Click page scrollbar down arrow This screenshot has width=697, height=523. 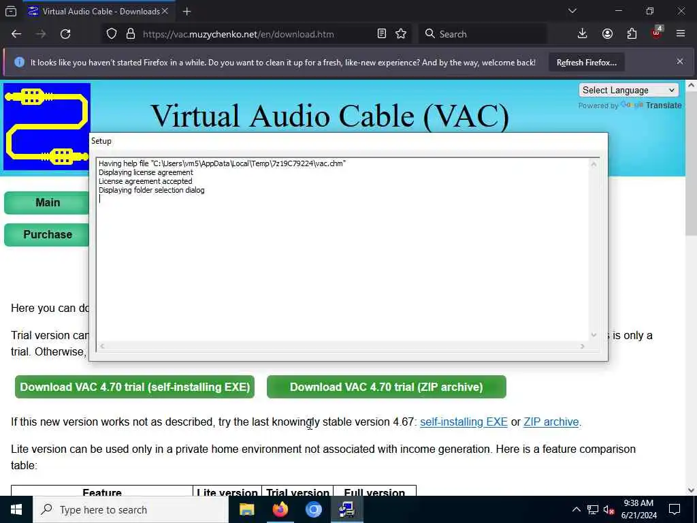coord(692,490)
